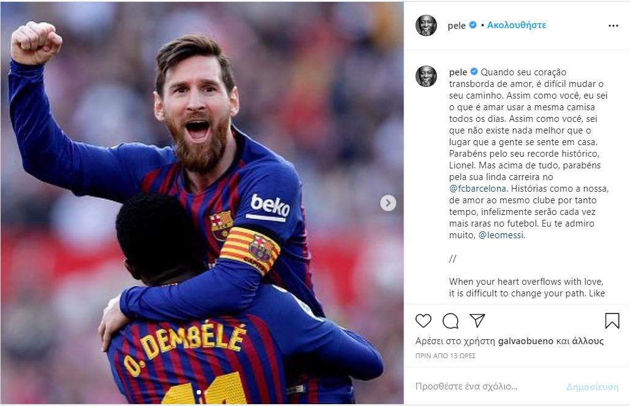Viewport: 630px width, 406px height.
Task: Click pele's profile picture in the header
Action: pos(426,26)
